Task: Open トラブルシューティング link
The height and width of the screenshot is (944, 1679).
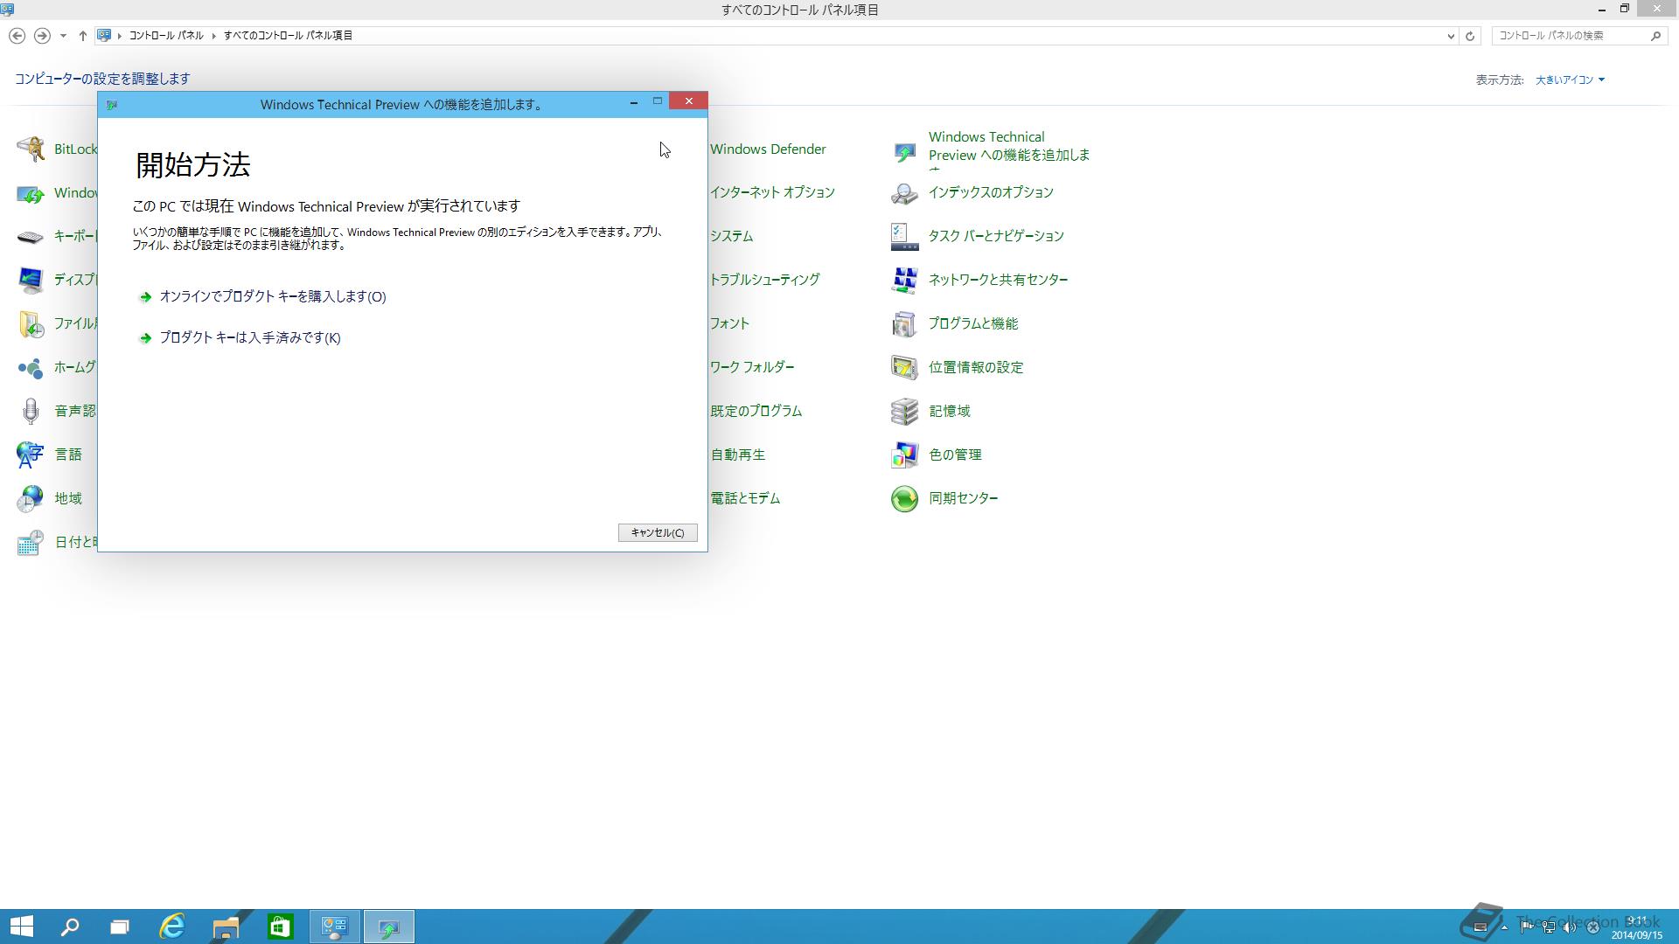Action: pyautogui.click(x=765, y=280)
